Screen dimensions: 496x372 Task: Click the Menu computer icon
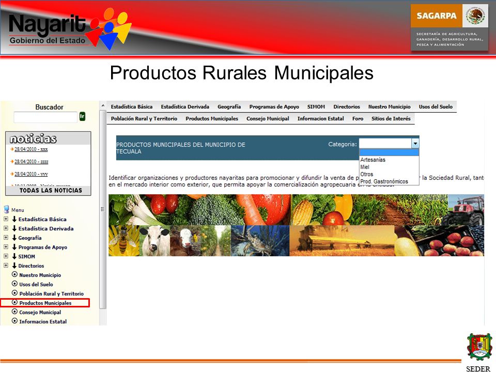pyautogui.click(x=6, y=209)
